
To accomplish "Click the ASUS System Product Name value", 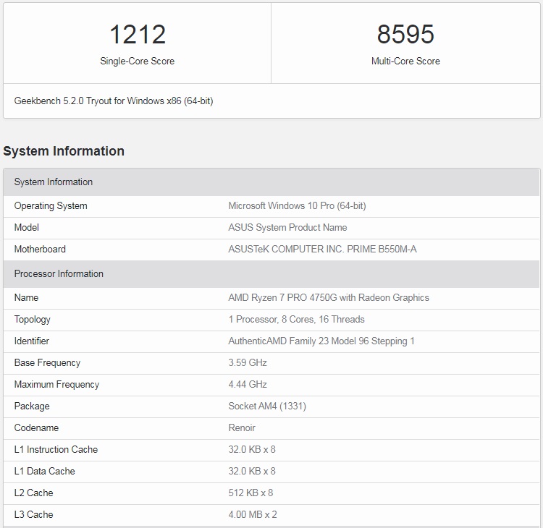I will pyautogui.click(x=287, y=227).
